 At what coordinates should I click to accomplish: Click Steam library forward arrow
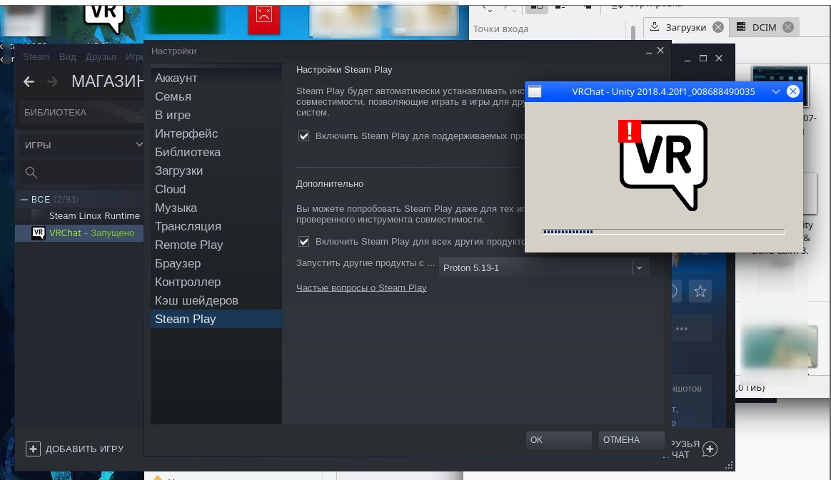coord(52,81)
